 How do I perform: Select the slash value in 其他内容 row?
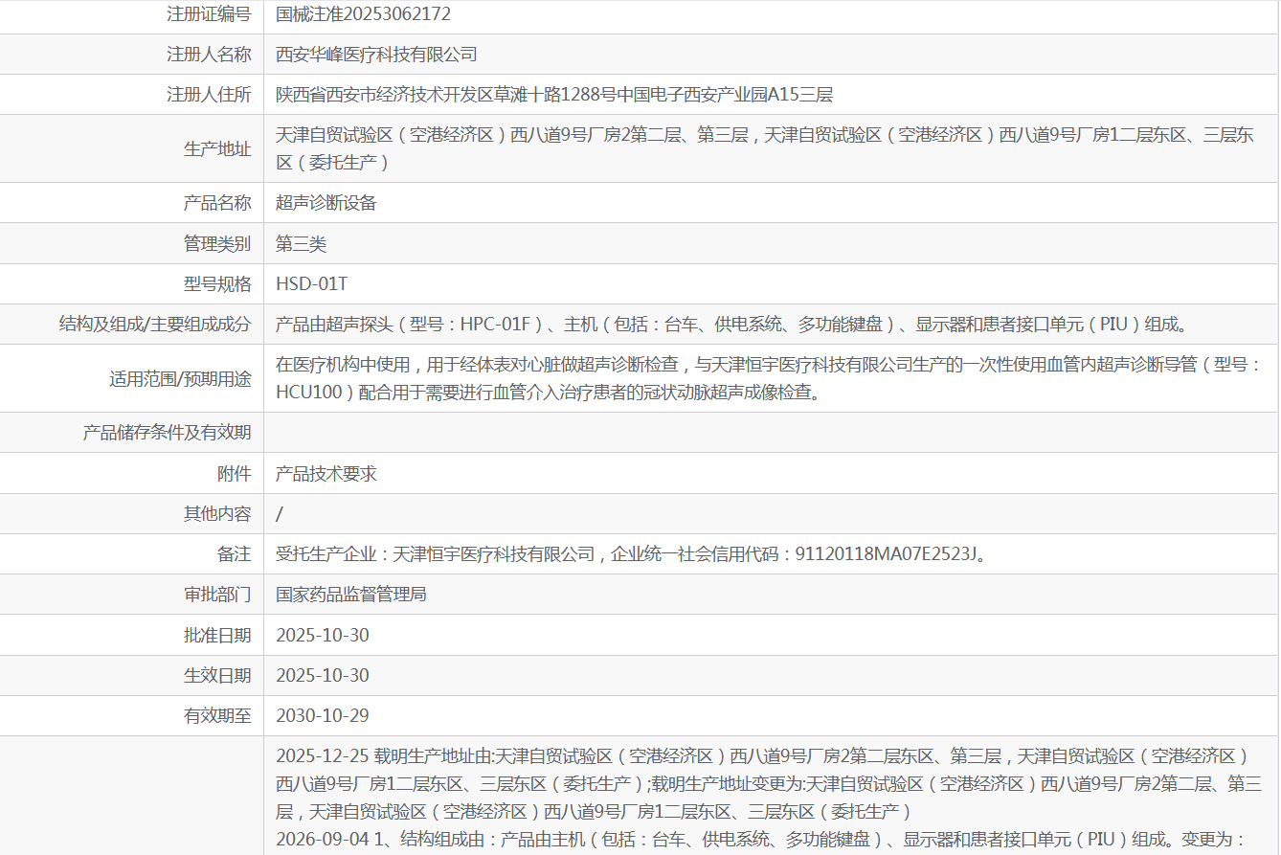pos(279,514)
